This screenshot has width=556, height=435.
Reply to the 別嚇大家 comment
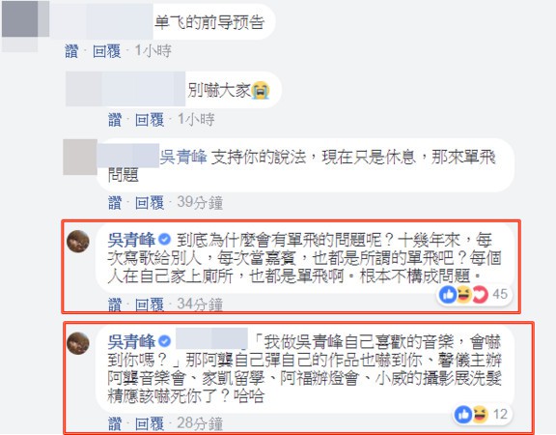coord(150,120)
